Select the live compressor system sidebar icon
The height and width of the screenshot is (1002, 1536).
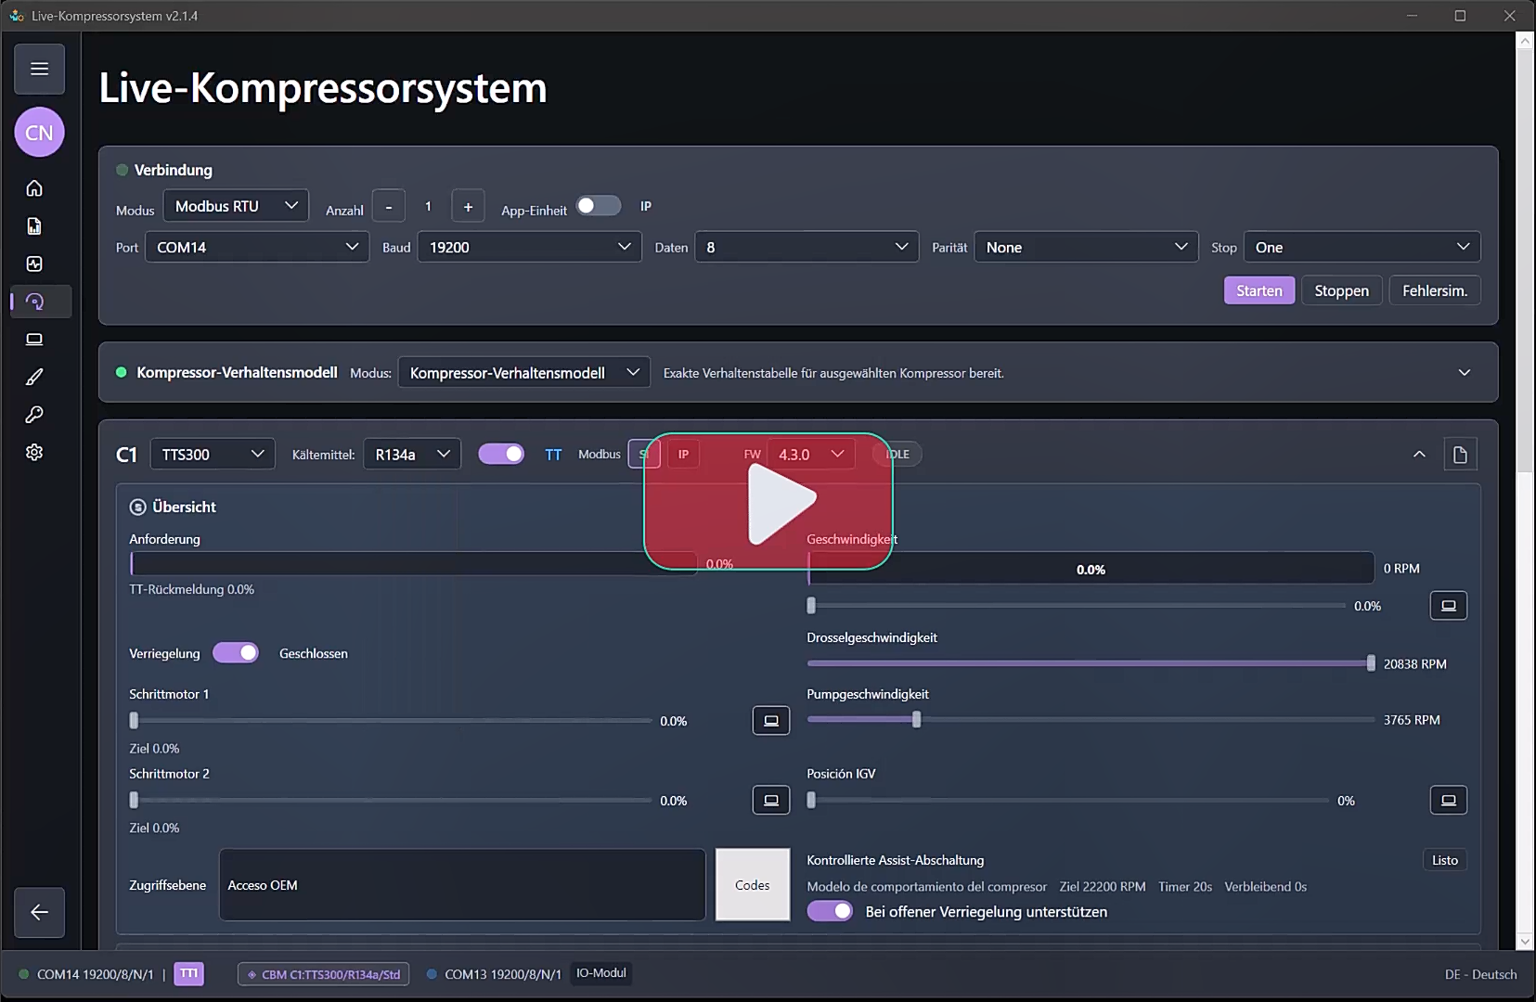click(x=34, y=302)
